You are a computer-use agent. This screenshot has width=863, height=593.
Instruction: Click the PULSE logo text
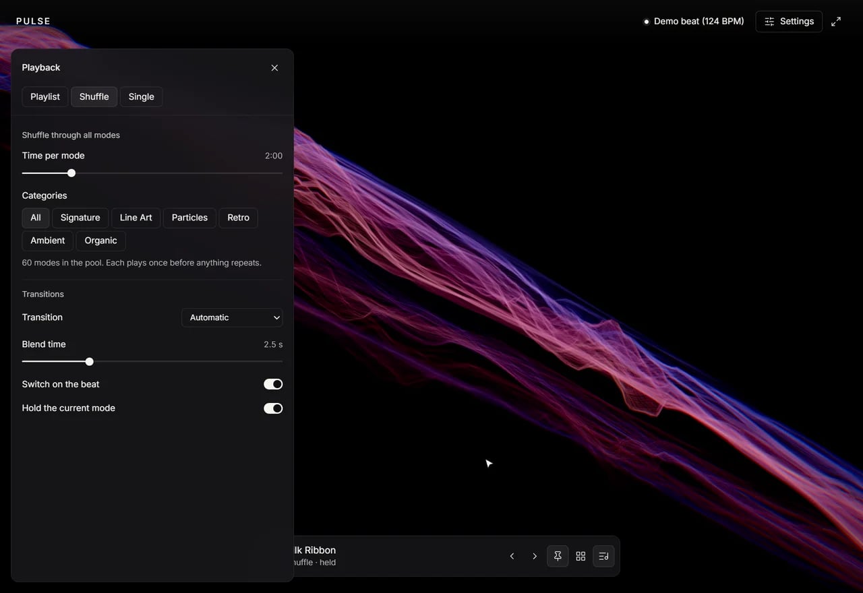pyautogui.click(x=34, y=22)
